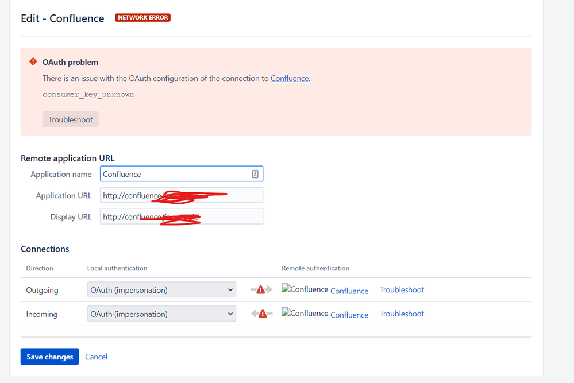The height and width of the screenshot is (383, 574).
Task: Open the Confluence link in the Outgoing row
Action: [349, 291]
